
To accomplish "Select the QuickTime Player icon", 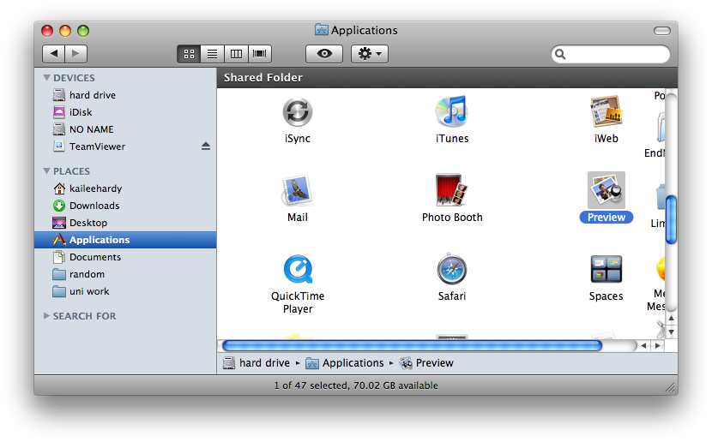I will 298,269.
